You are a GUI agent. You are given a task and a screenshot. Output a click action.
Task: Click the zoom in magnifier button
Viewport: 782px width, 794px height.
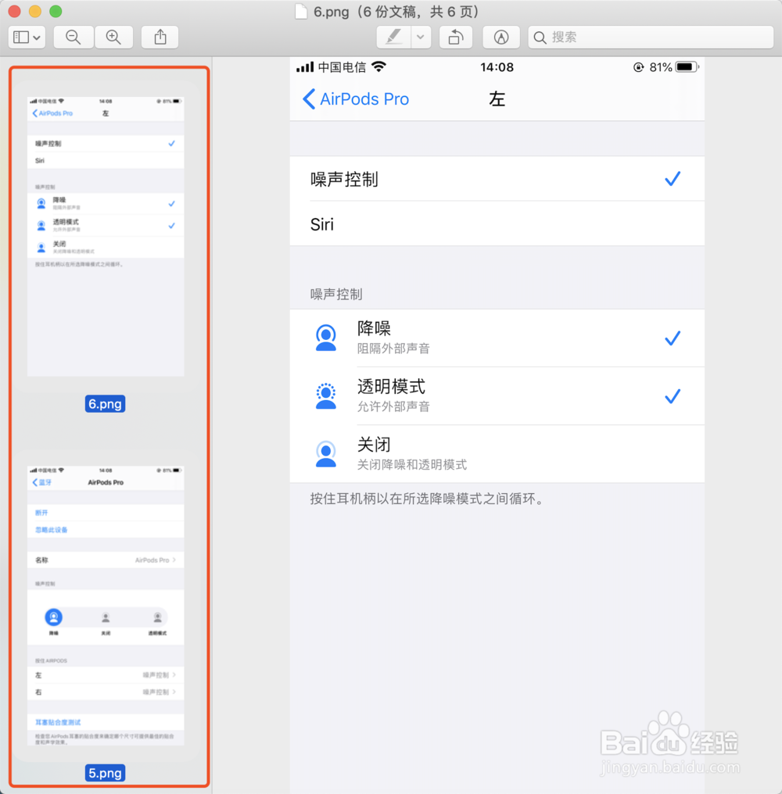coord(113,37)
